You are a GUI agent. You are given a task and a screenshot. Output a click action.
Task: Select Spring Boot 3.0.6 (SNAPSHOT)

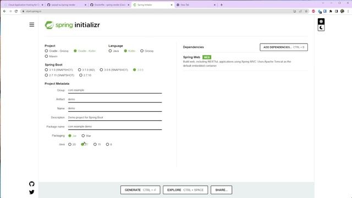(x=114, y=70)
